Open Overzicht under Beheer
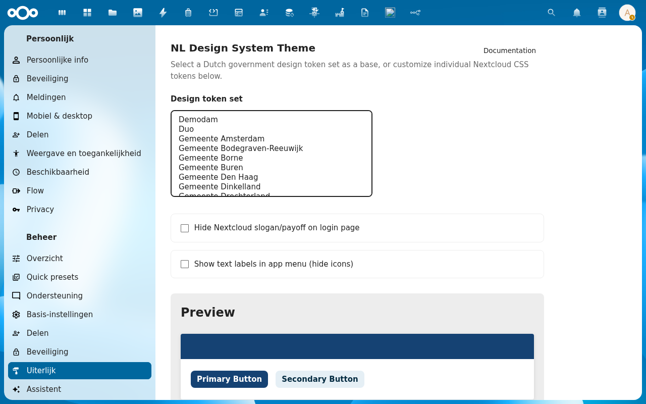 (x=80, y=259)
